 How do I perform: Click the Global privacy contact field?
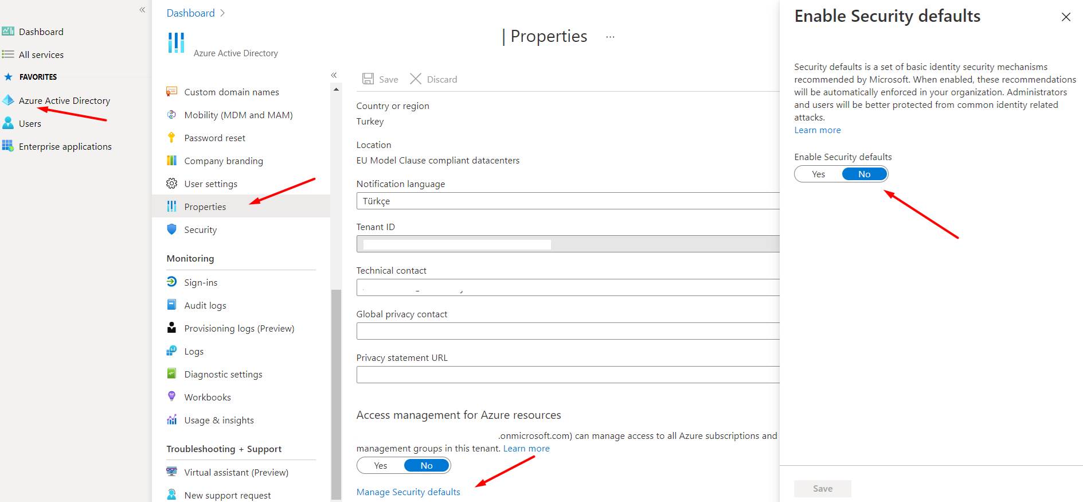[568, 331]
